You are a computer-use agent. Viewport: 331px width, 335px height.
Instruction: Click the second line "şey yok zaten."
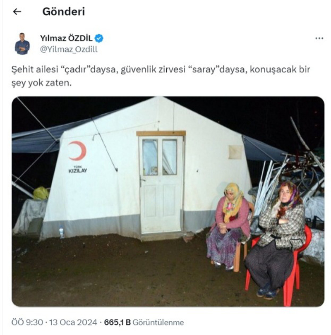[41, 83]
